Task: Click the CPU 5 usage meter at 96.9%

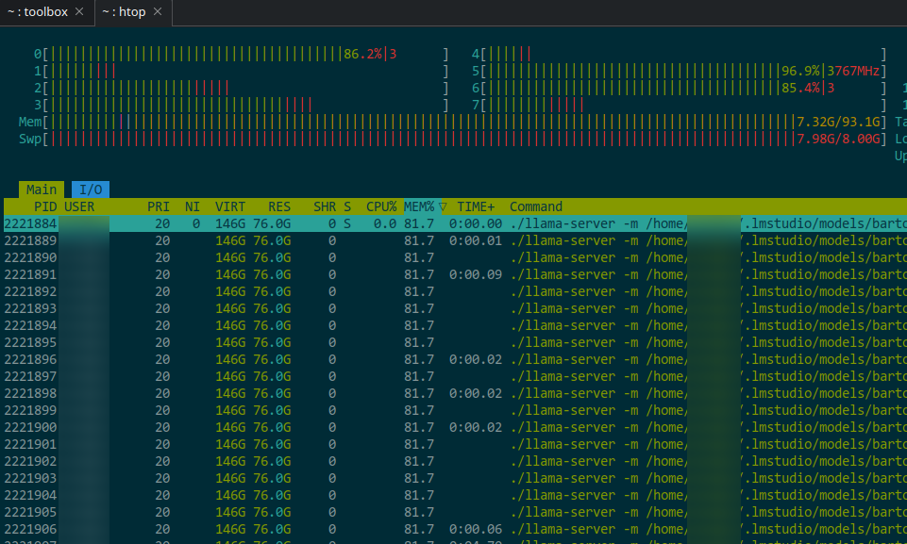Action: pyautogui.click(x=680, y=71)
